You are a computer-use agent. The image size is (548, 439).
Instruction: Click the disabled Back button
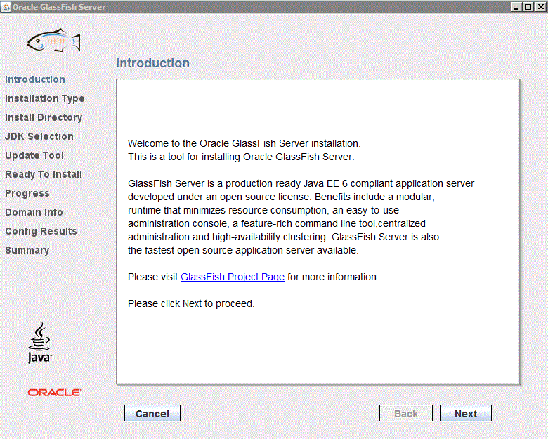tap(406, 414)
